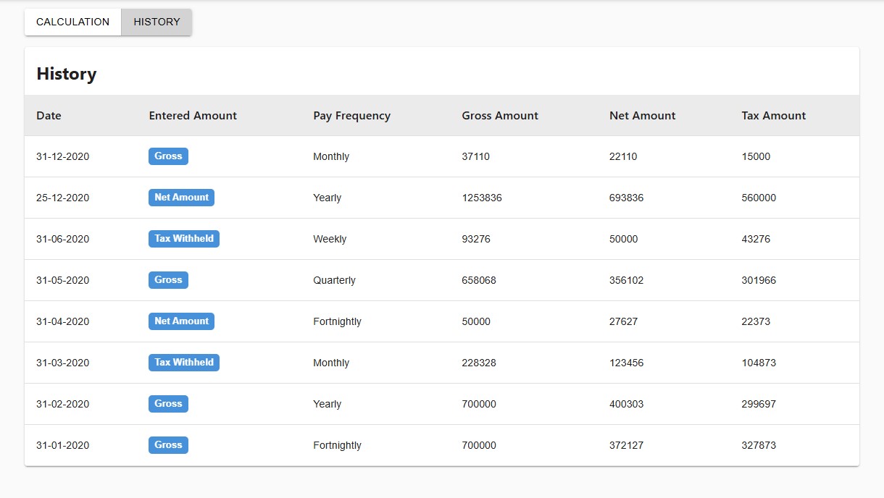The height and width of the screenshot is (498, 884).
Task: Click the Date column header
Action: [49, 116]
